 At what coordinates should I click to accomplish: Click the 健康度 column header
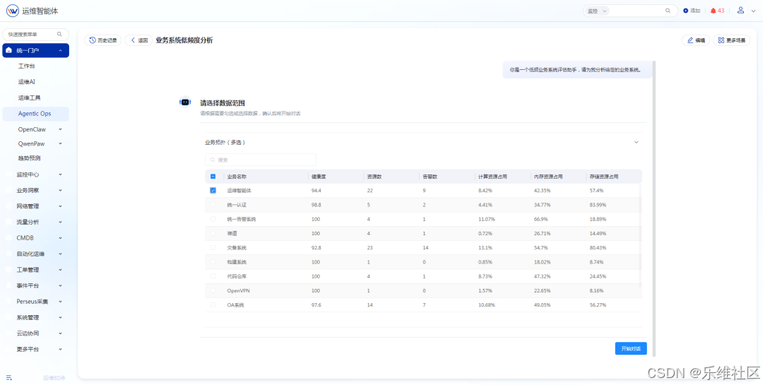click(x=319, y=177)
